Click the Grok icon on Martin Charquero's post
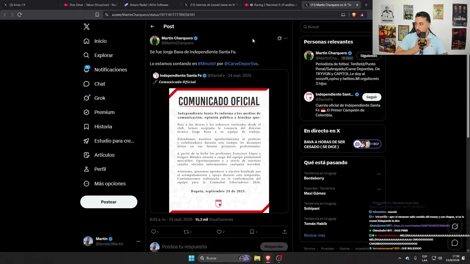The image size is (470, 264). pos(279,38)
